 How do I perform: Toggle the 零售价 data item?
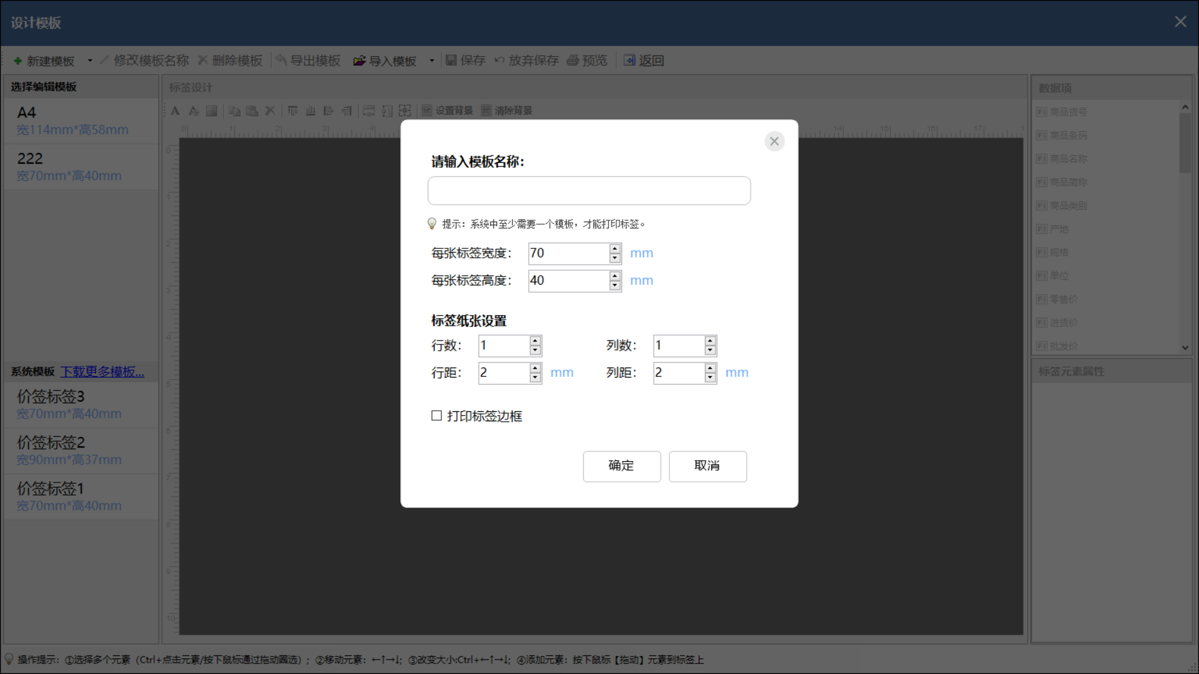pyautogui.click(x=1062, y=299)
